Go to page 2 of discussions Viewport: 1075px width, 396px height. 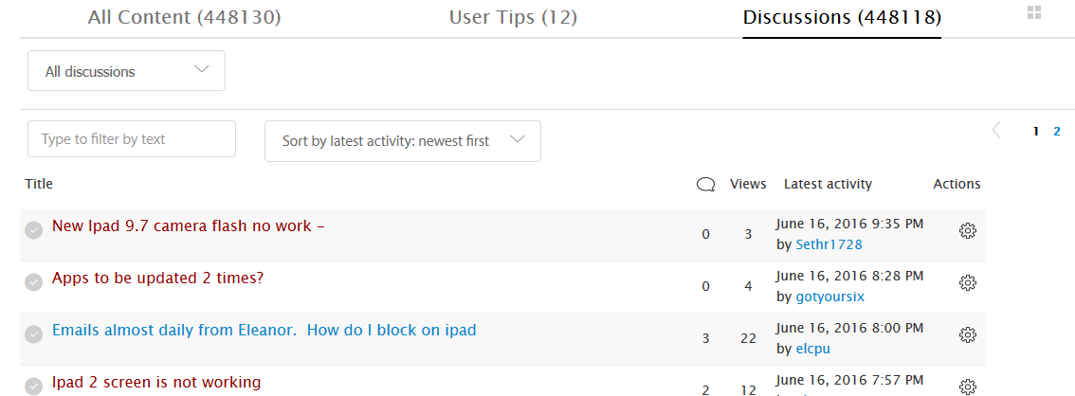coord(1057,132)
